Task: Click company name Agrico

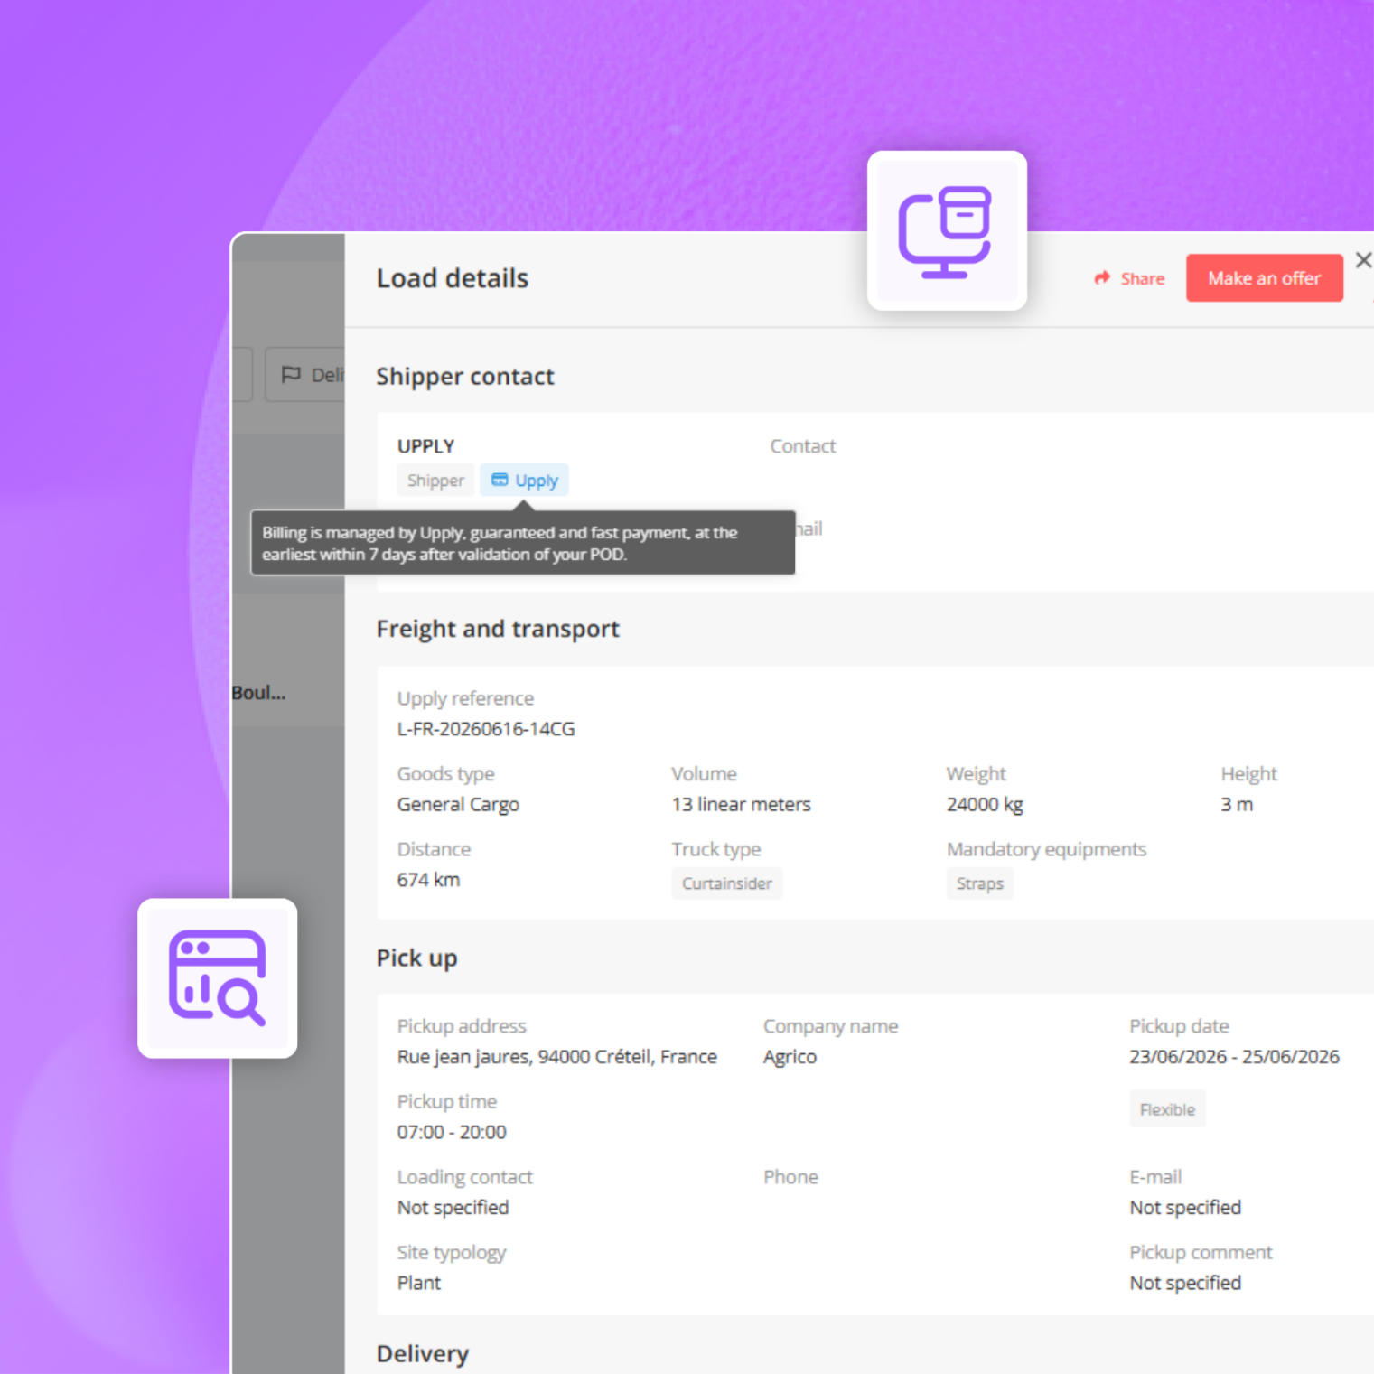Action: pos(790,1057)
